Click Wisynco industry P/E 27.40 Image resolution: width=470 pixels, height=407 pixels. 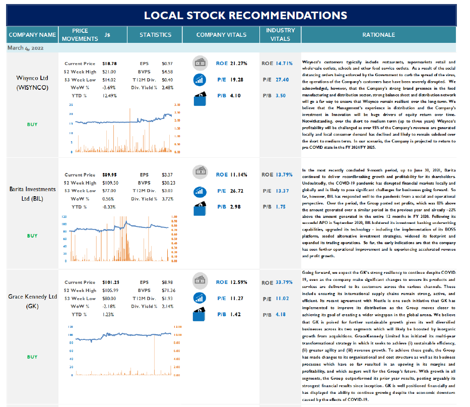pos(283,80)
